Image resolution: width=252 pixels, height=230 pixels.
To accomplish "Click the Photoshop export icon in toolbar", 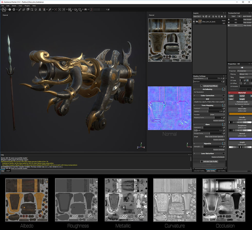I will click(x=4, y=10).
